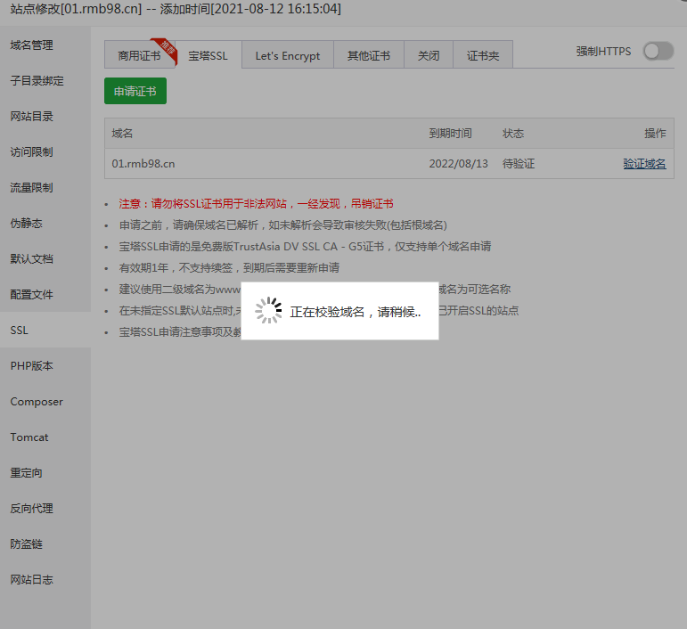687x629 pixels.
Task: Click the 操作 column header
Action: click(655, 133)
